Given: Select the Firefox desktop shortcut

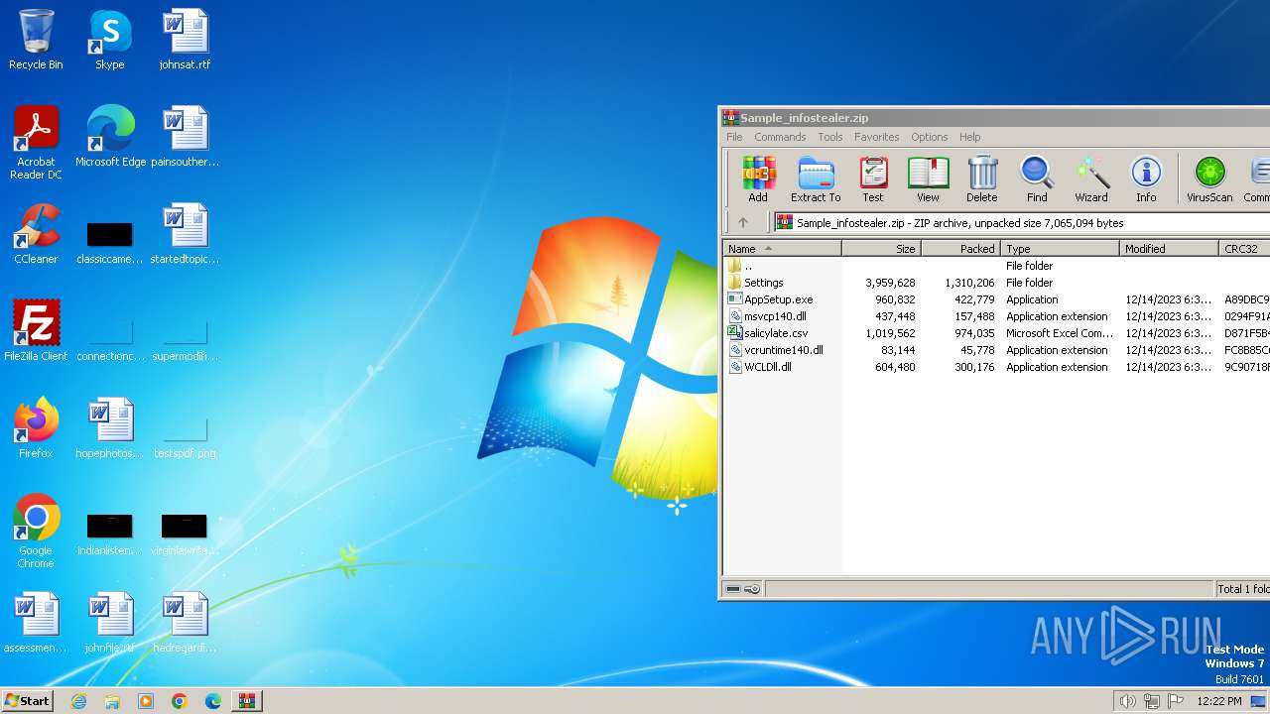Looking at the screenshot, I should tap(36, 428).
